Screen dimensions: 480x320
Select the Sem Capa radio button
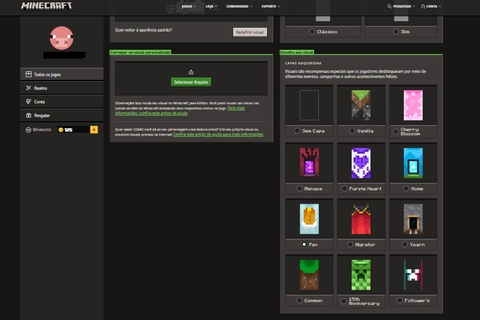297,131
